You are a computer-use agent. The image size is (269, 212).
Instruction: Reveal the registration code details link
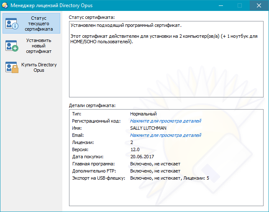166,121
